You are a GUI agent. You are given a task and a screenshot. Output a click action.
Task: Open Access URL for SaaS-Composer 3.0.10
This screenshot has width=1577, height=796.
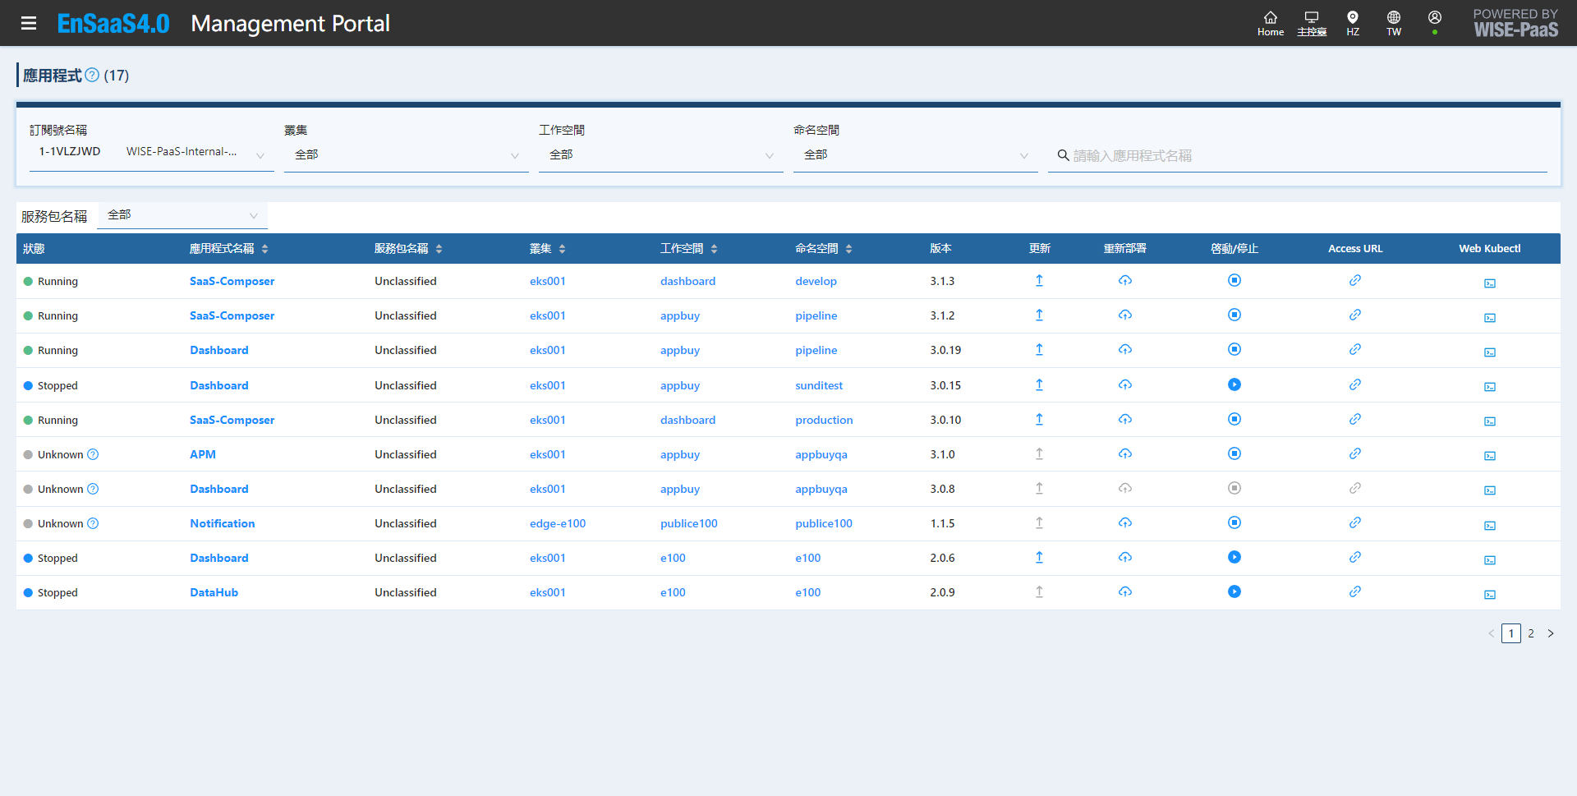pyautogui.click(x=1355, y=419)
